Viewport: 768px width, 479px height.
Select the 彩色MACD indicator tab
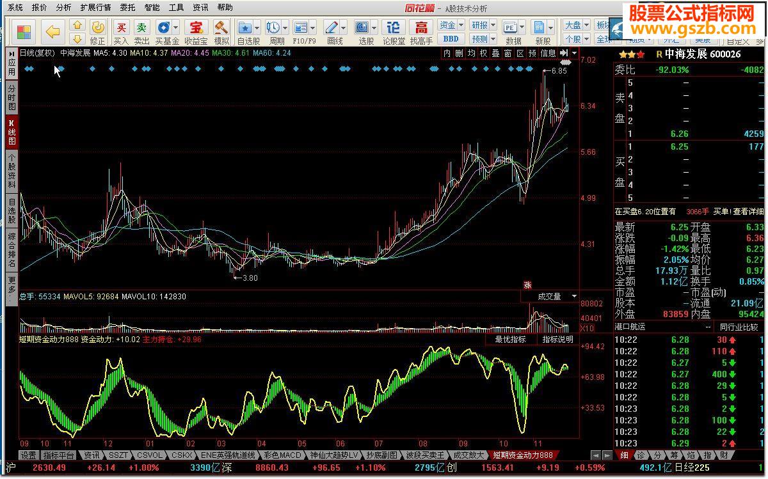tap(282, 455)
